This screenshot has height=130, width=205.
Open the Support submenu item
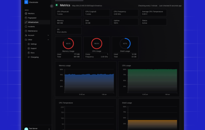[38, 49]
